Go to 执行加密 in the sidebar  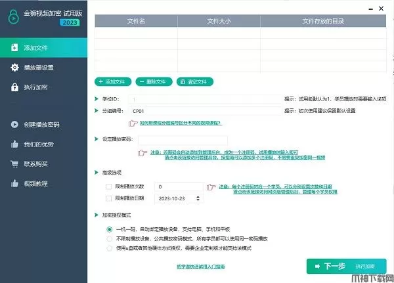click(44, 87)
